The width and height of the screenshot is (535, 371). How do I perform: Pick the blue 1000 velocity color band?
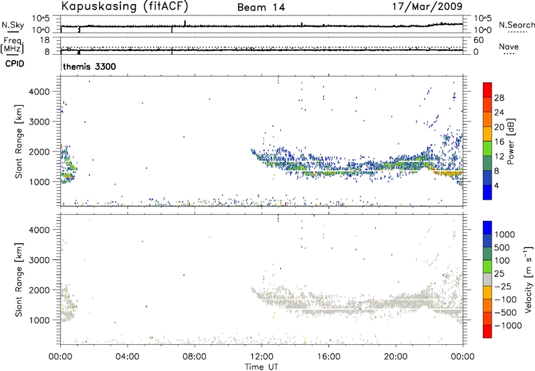point(488,228)
